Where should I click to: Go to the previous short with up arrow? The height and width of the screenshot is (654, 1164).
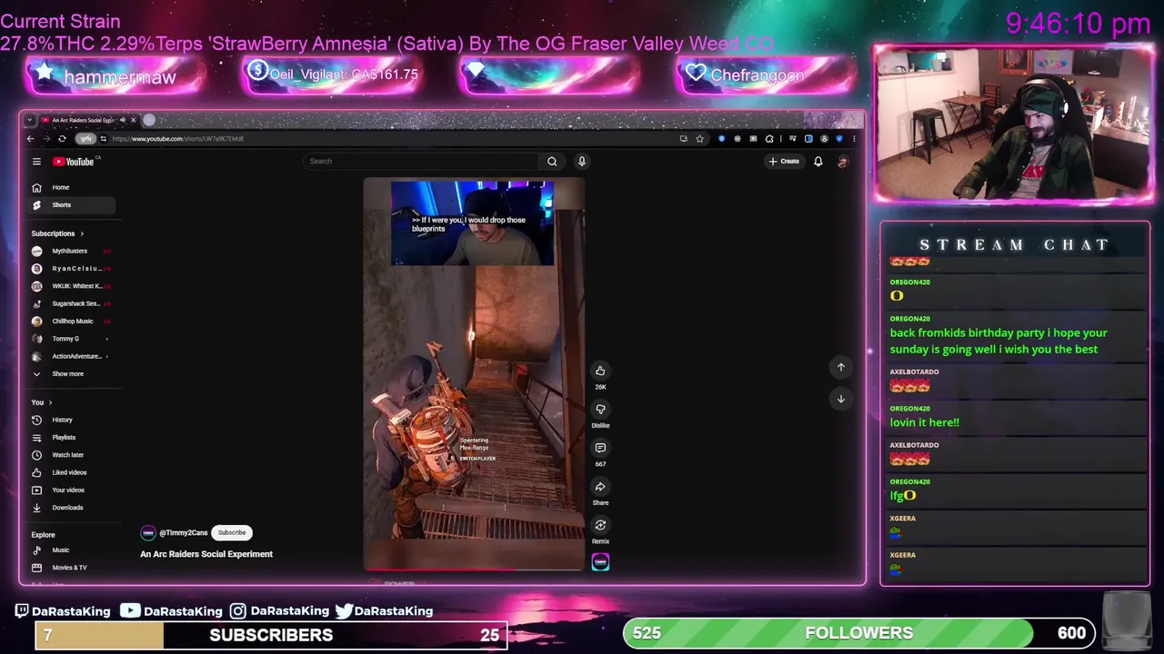point(841,367)
